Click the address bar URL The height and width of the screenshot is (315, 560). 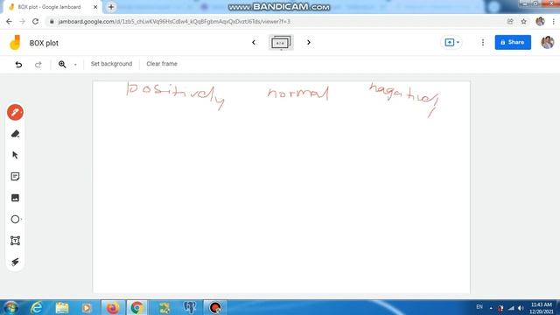(174, 22)
